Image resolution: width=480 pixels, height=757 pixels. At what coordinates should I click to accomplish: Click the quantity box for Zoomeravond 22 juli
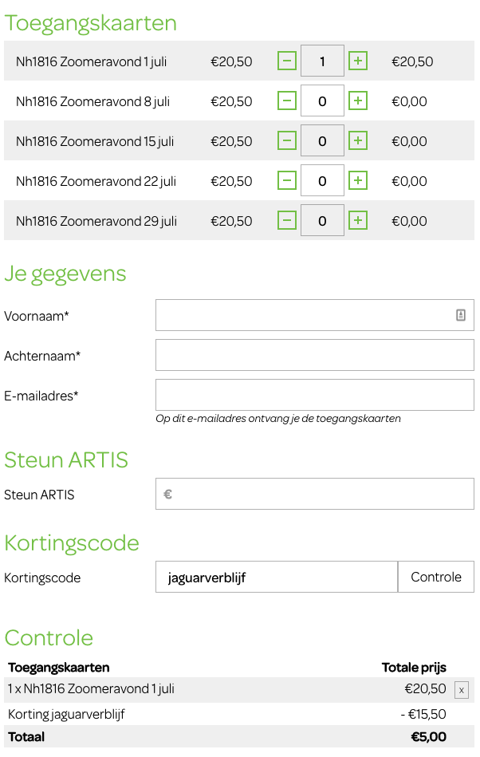tap(322, 180)
